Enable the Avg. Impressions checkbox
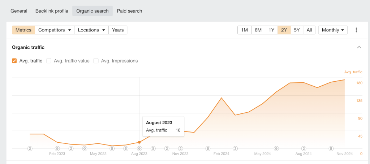Image resolution: width=370 pixels, height=164 pixels. tap(96, 61)
